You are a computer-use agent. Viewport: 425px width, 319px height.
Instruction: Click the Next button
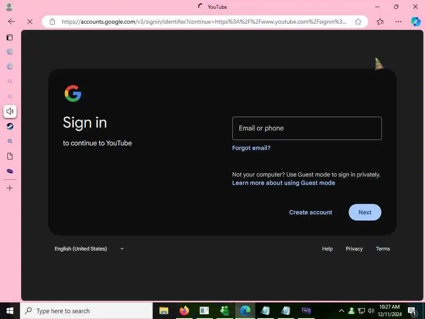pos(365,212)
